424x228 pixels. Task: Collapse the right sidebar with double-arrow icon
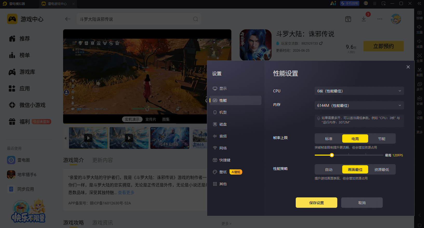pos(419,4)
